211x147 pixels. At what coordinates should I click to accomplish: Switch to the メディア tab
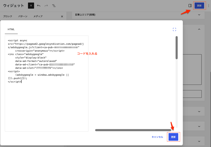[x=38, y=16]
